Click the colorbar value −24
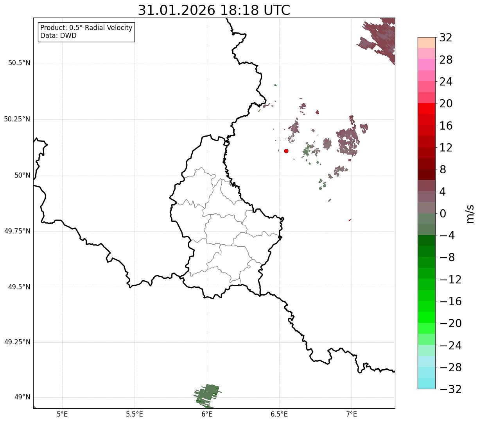The height and width of the screenshot is (422, 479). (450, 345)
